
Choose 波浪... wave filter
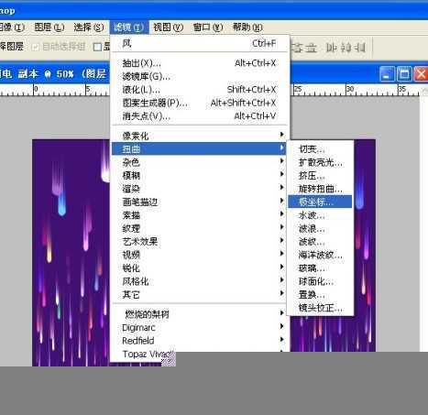320,228
